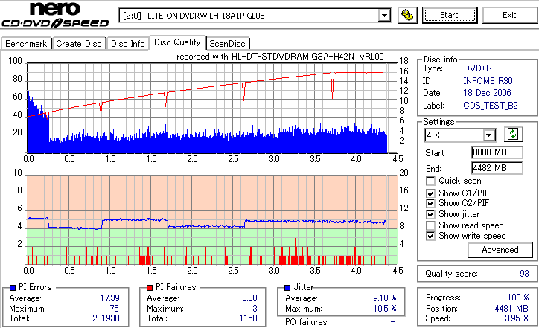The height and width of the screenshot is (328, 539).
Task: Open the Create Disc tab
Action: 79,44
